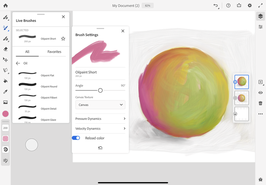266x185 pixels.
Task: Select the Lasso selection tool
Action: click(6, 70)
